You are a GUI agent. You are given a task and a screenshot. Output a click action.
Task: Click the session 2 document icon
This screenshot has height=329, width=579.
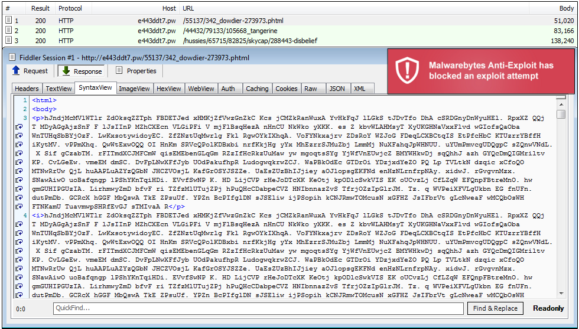(x=8, y=30)
